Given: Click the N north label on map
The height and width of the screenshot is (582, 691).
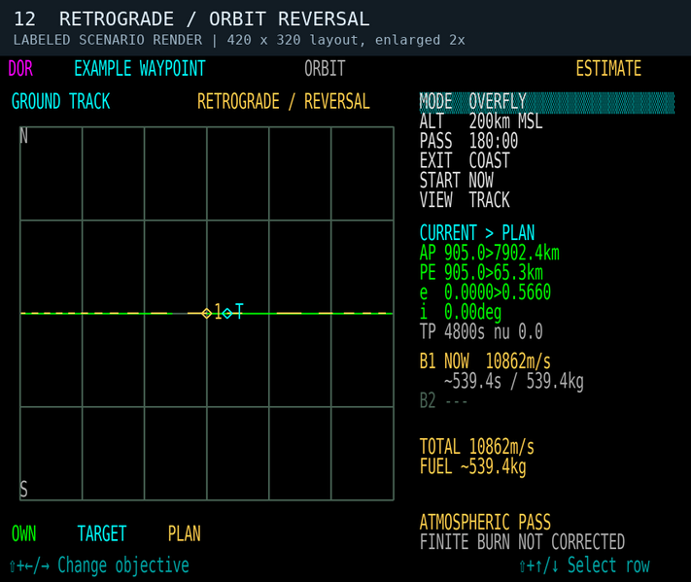Looking at the screenshot, I should pyautogui.click(x=23, y=136).
